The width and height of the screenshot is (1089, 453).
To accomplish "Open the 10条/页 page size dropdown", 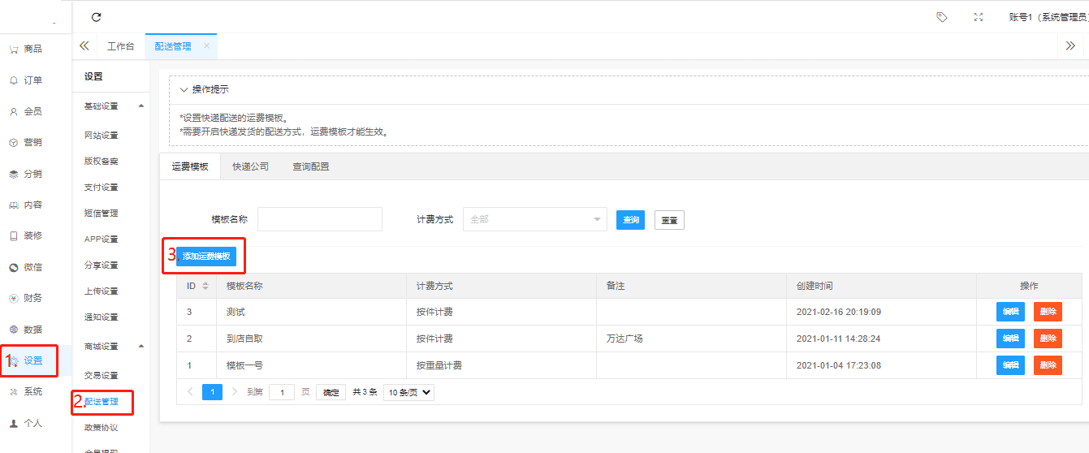I will click(x=408, y=392).
